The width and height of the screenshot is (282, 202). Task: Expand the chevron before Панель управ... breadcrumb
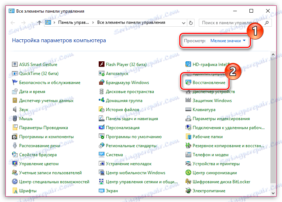pyautogui.click(x=54, y=23)
